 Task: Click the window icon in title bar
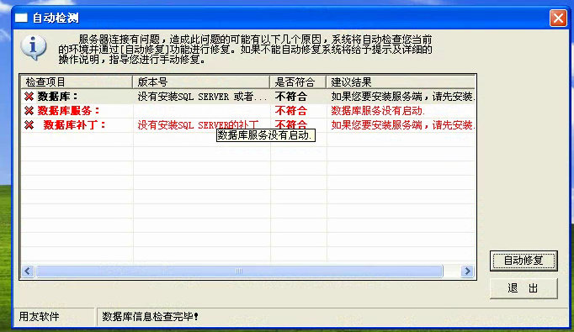[x=21, y=18]
